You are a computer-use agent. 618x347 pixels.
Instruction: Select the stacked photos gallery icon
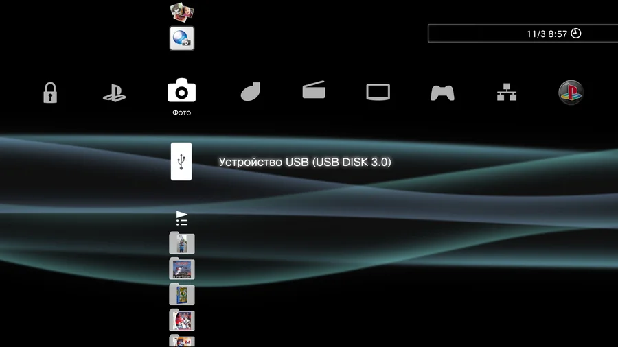coord(182,11)
